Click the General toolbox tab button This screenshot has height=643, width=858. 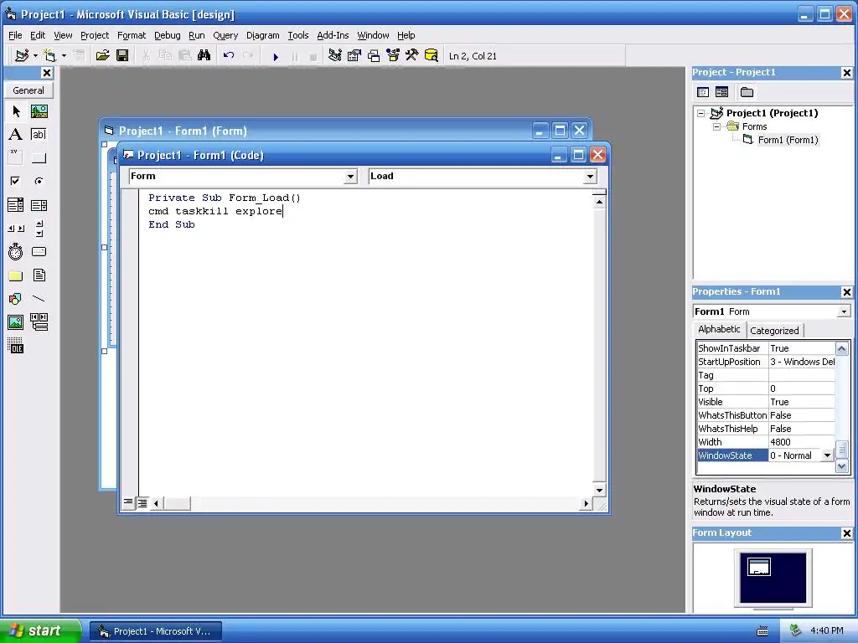28,90
